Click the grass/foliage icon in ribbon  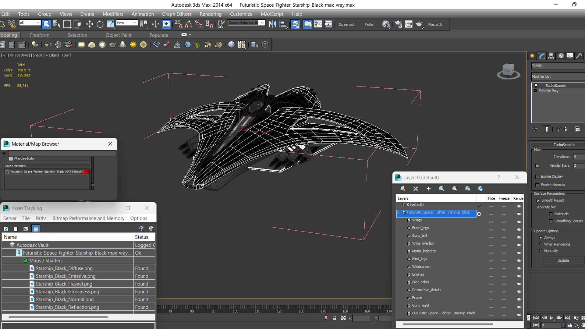click(x=198, y=45)
